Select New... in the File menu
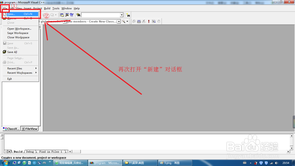The image size is (295, 166). click(20, 14)
